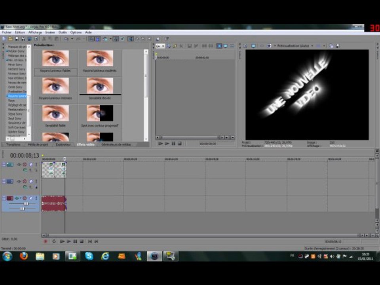Adjust the audio track pan slider
380x285 pixels.
[22, 209]
